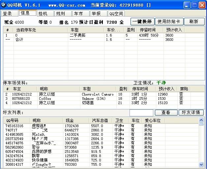Select friend 左岸de水 row
This screenshot has height=169, width=207.
click(101, 143)
